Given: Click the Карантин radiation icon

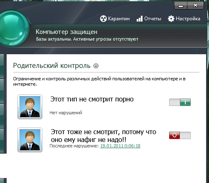Looking at the screenshot, I should (x=103, y=19).
